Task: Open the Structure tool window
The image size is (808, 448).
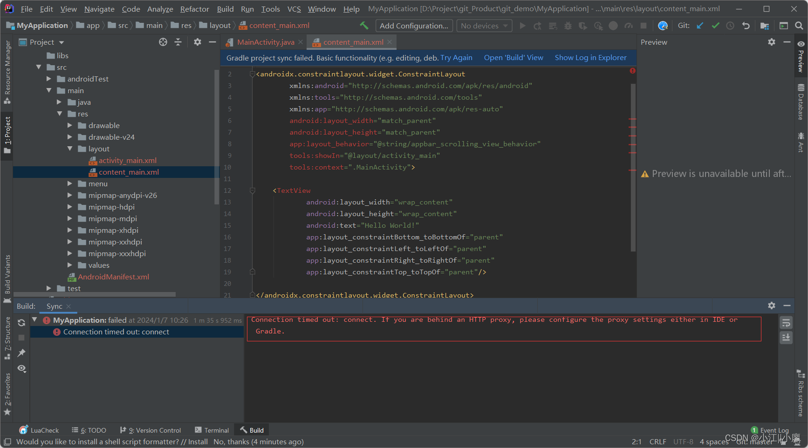Action: [x=7, y=338]
